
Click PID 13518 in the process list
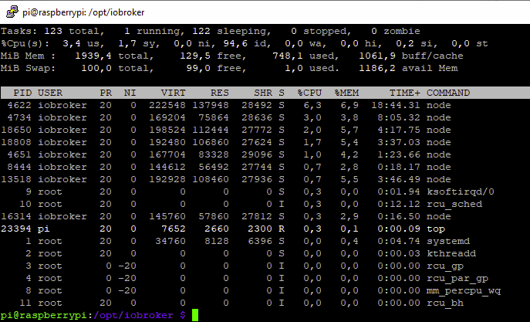click(16, 179)
